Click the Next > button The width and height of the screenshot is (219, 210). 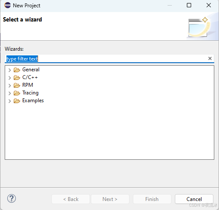tap(110, 199)
